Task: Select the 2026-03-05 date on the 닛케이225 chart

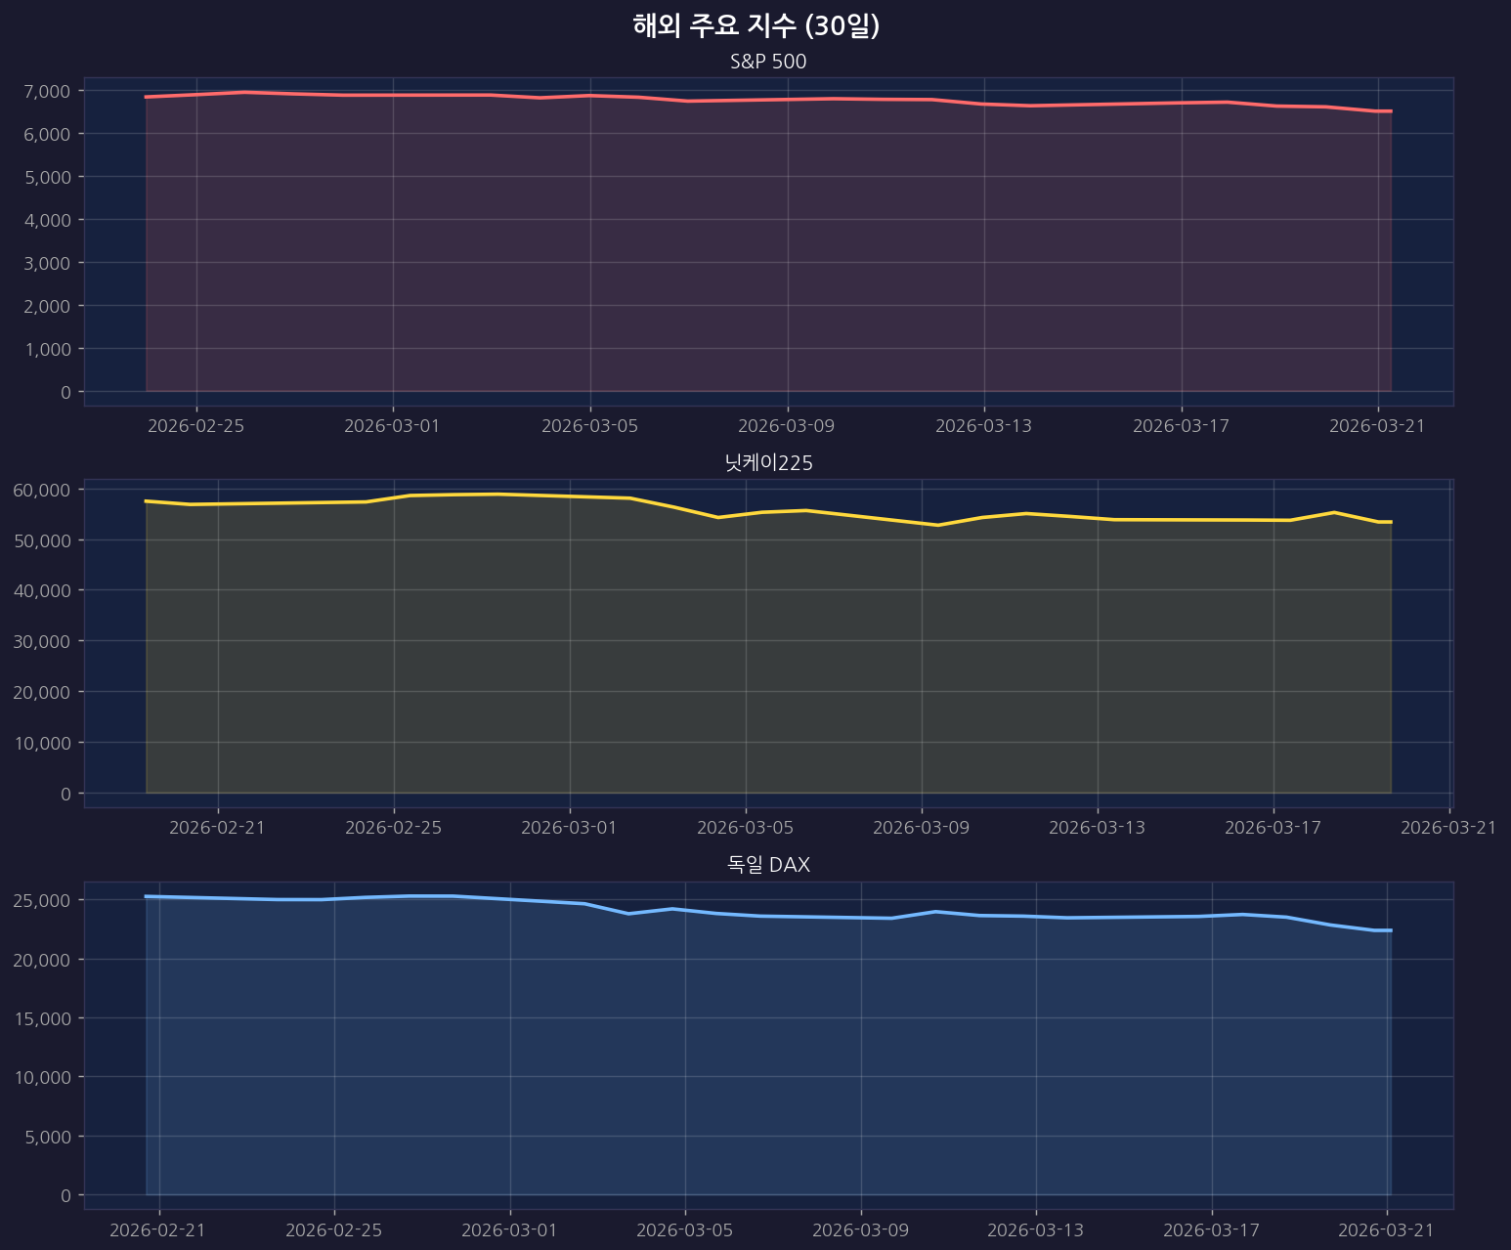Action: pyautogui.click(x=746, y=828)
